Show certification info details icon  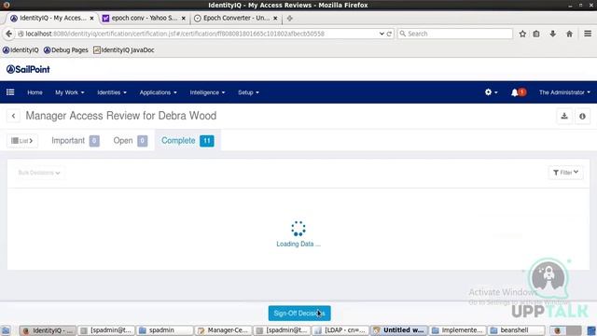point(582,116)
